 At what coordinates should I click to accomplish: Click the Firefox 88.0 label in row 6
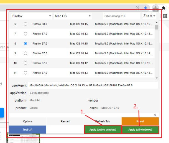(40, 24)
